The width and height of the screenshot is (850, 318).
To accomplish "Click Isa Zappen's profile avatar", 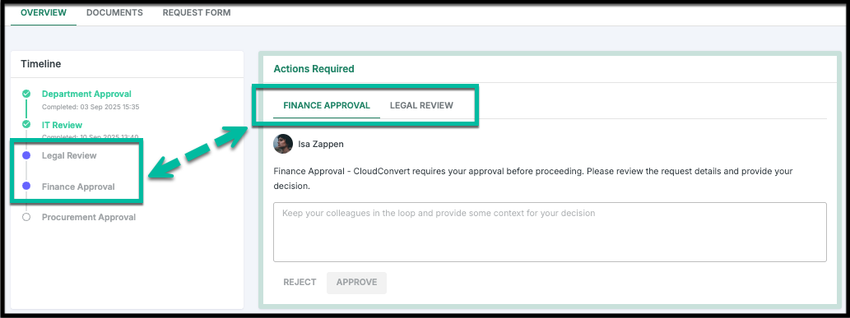I will (283, 144).
